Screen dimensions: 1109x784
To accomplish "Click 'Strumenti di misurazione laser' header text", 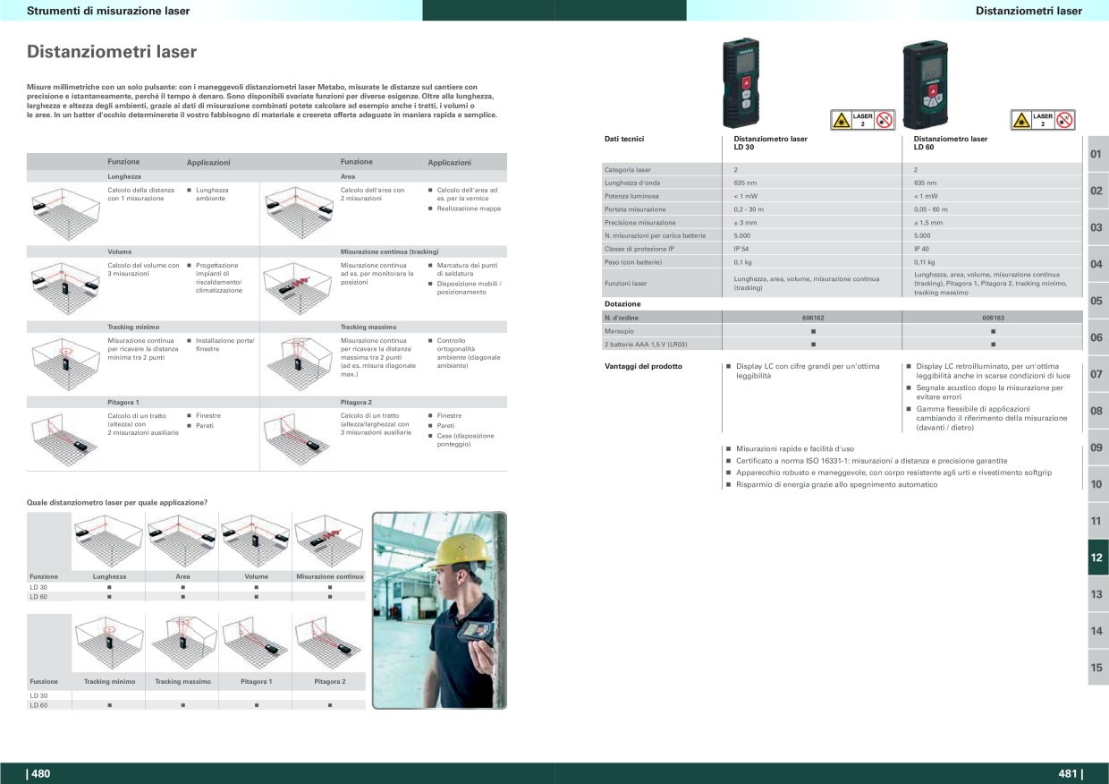I will (108, 11).
